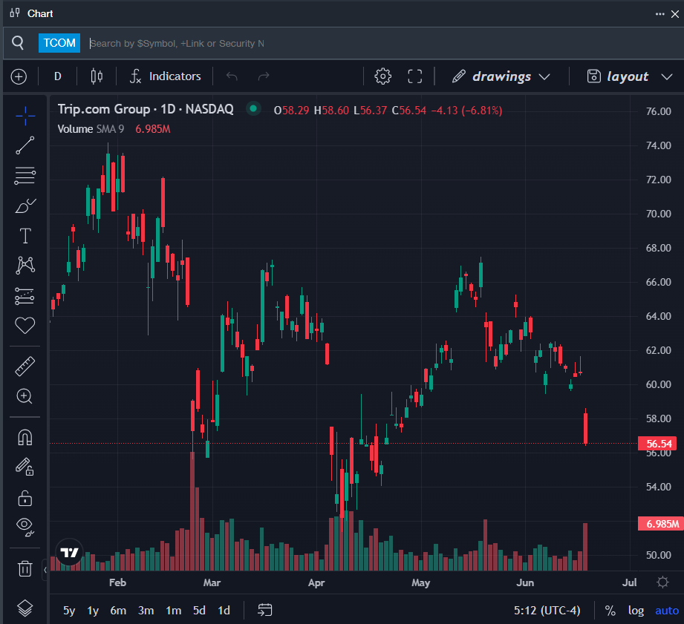Image resolution: width=684 pixels, height=624 pixels.
Task: Select the 5y date range
Action: (69, 610)
